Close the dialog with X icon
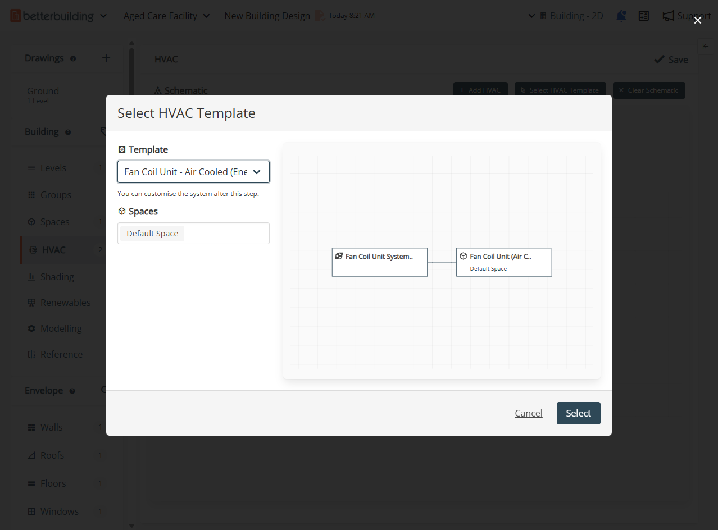718x530 pixels. (x=697, y=20)
